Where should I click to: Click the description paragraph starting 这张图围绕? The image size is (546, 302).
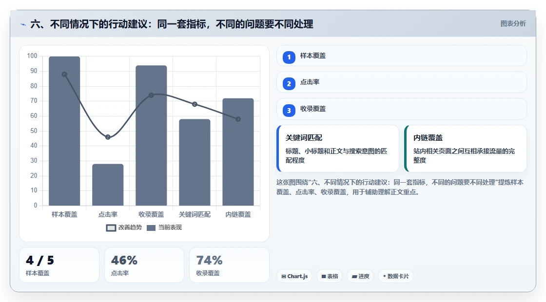coord(400,187)
